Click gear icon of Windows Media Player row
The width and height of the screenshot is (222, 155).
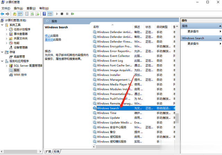coord(95,85)
